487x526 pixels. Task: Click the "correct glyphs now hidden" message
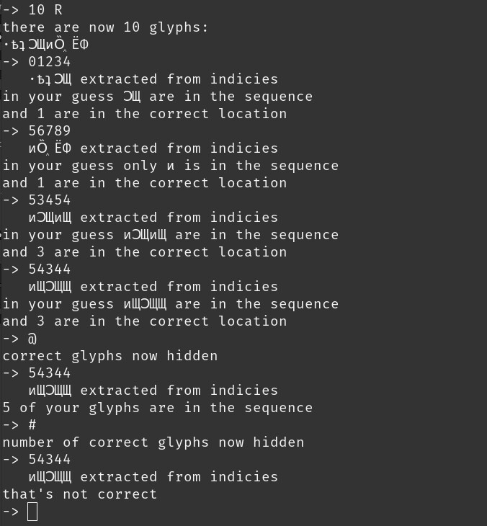pyautogui.click(x=110, y=356)
